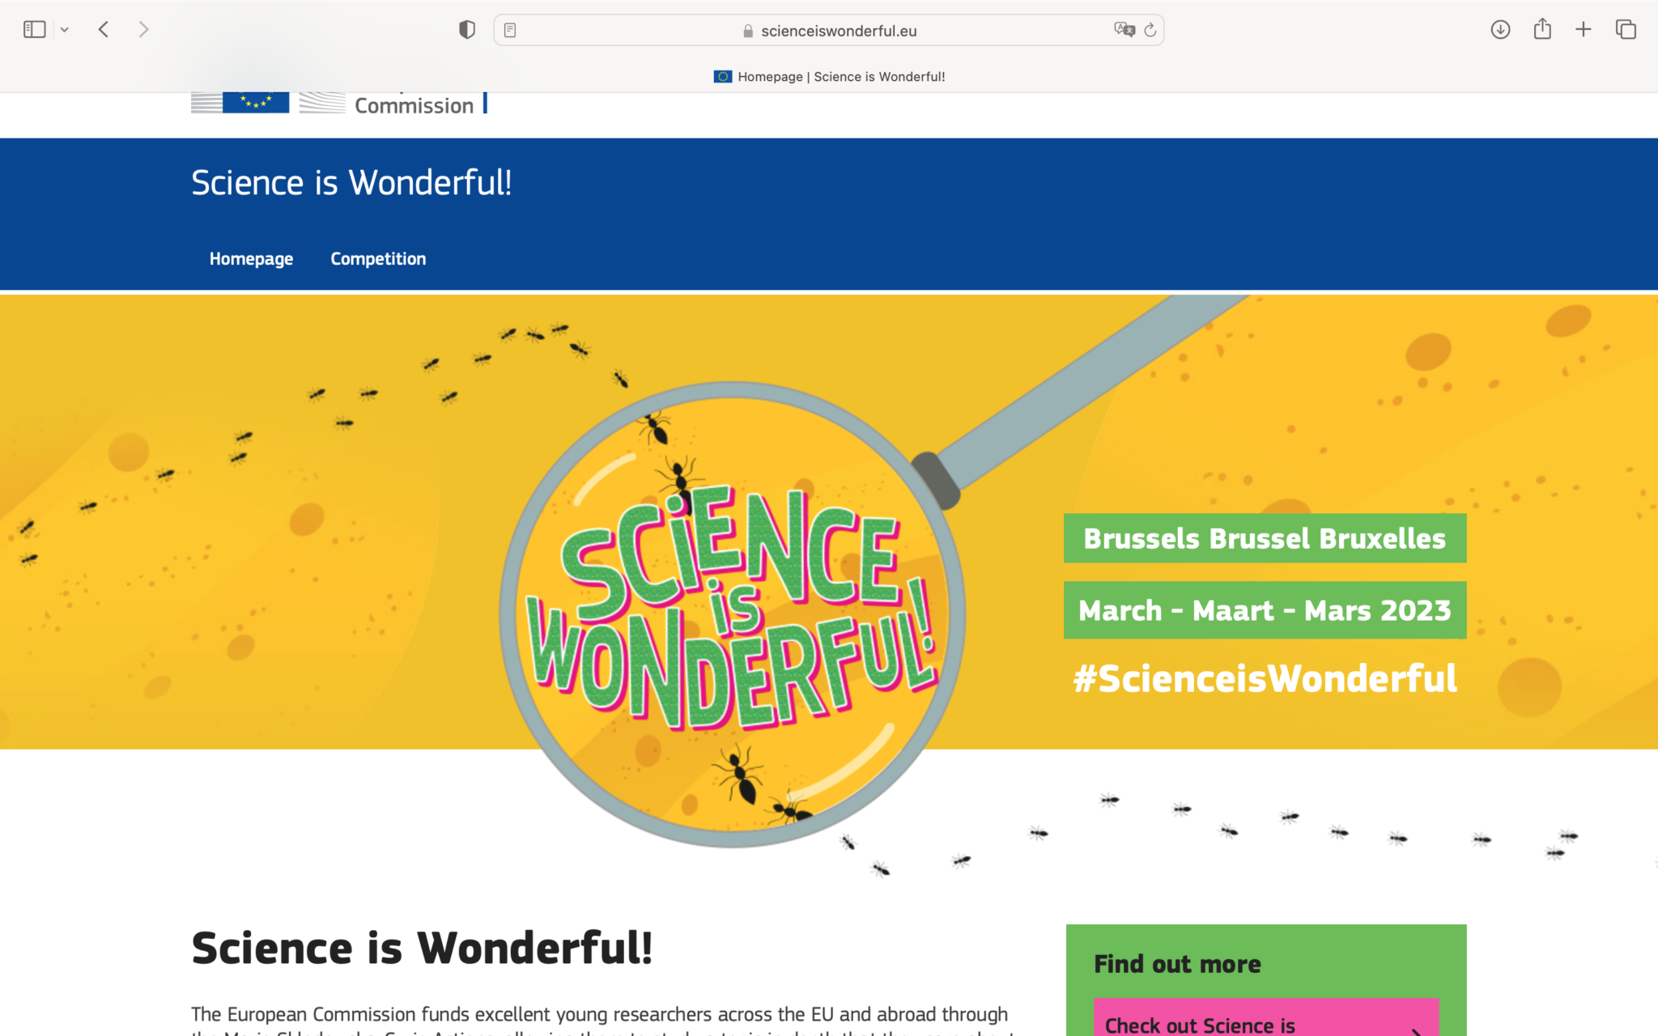This screenshot has width=1658, height=1036.
Task: Click the forward navigation arrow
Action: 144,29
